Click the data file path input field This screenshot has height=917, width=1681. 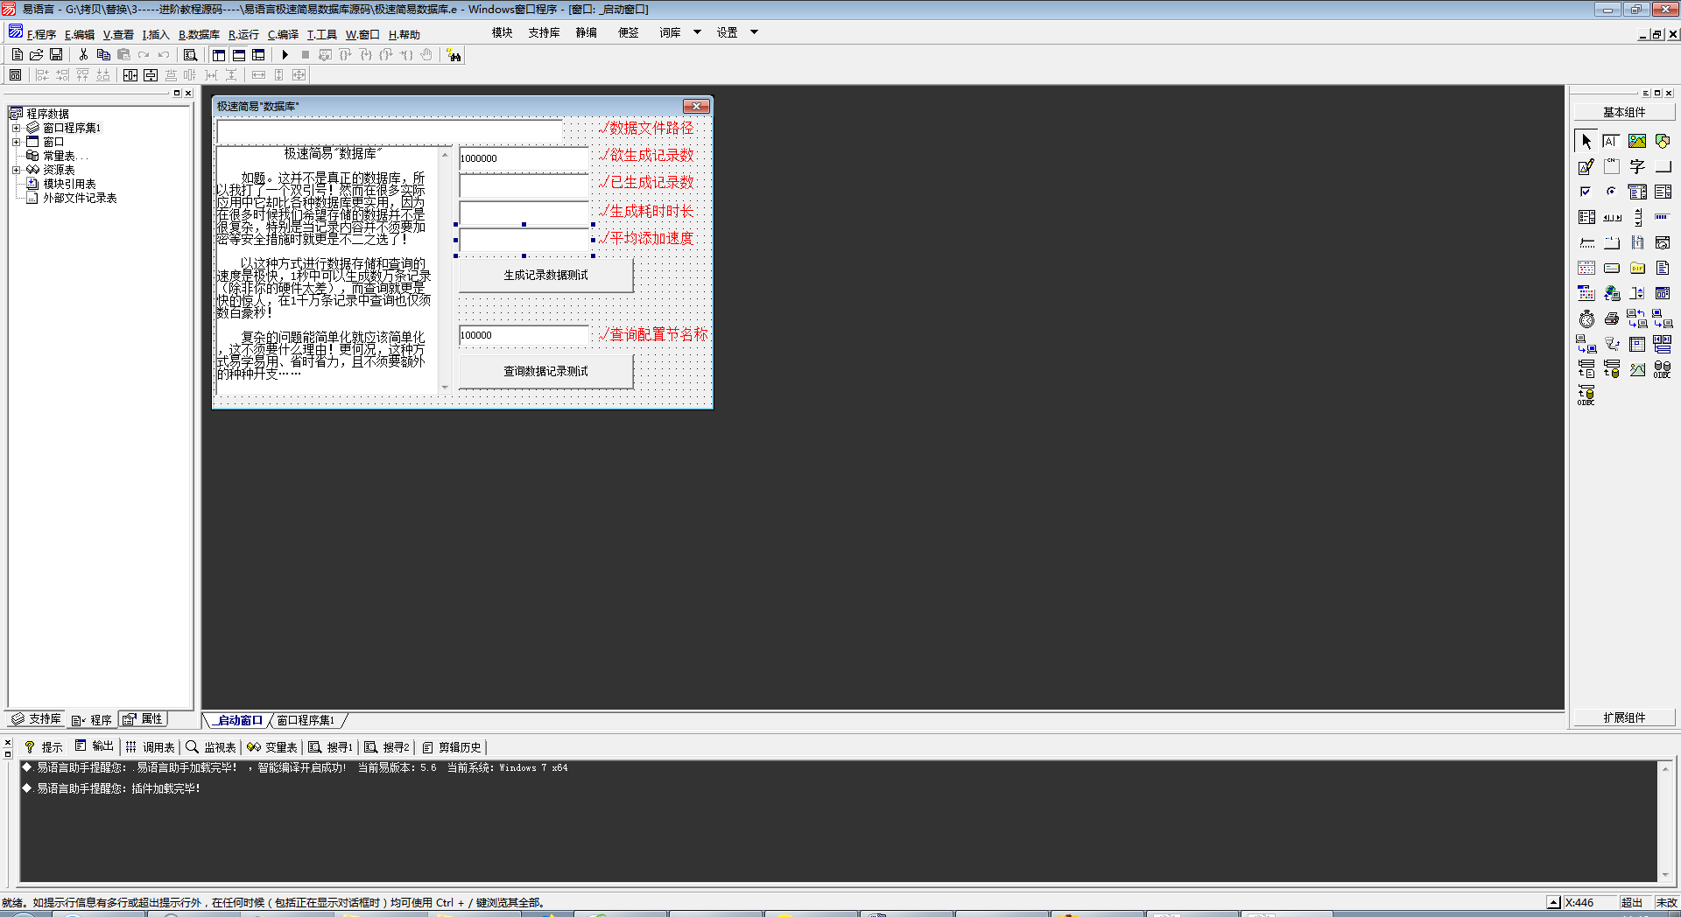(390, 131)
